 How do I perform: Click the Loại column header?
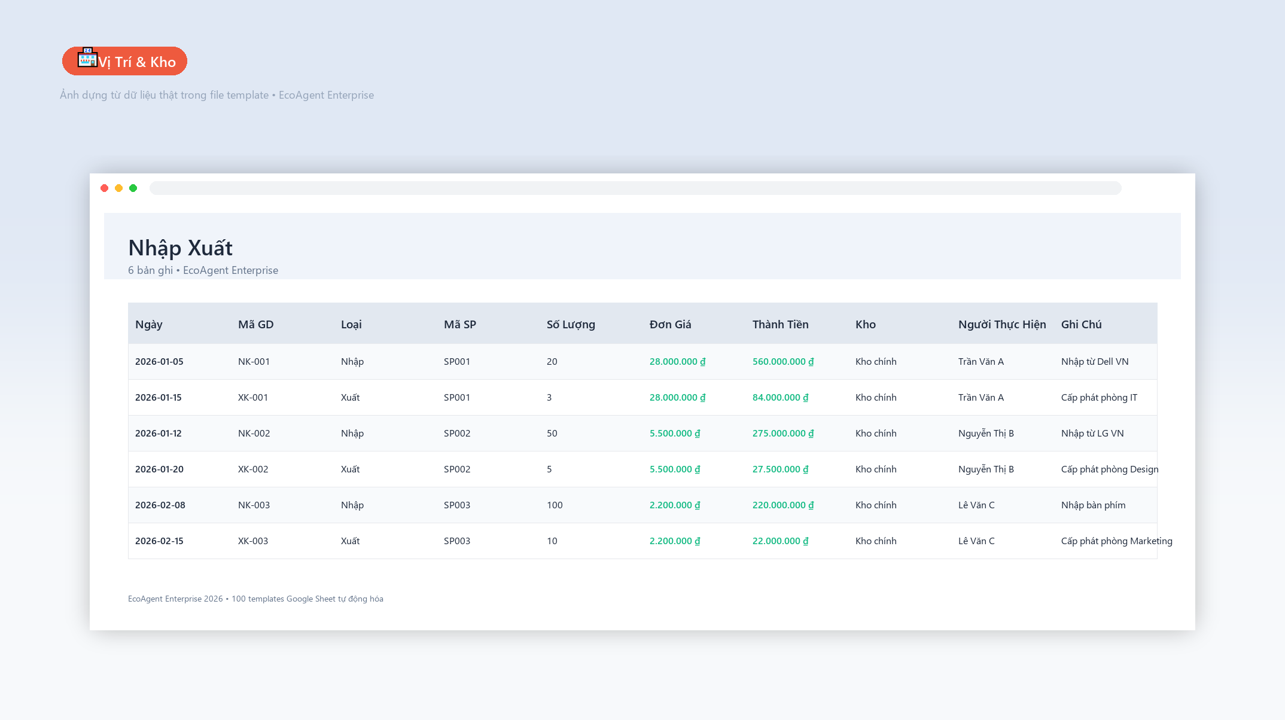[351, 325]
